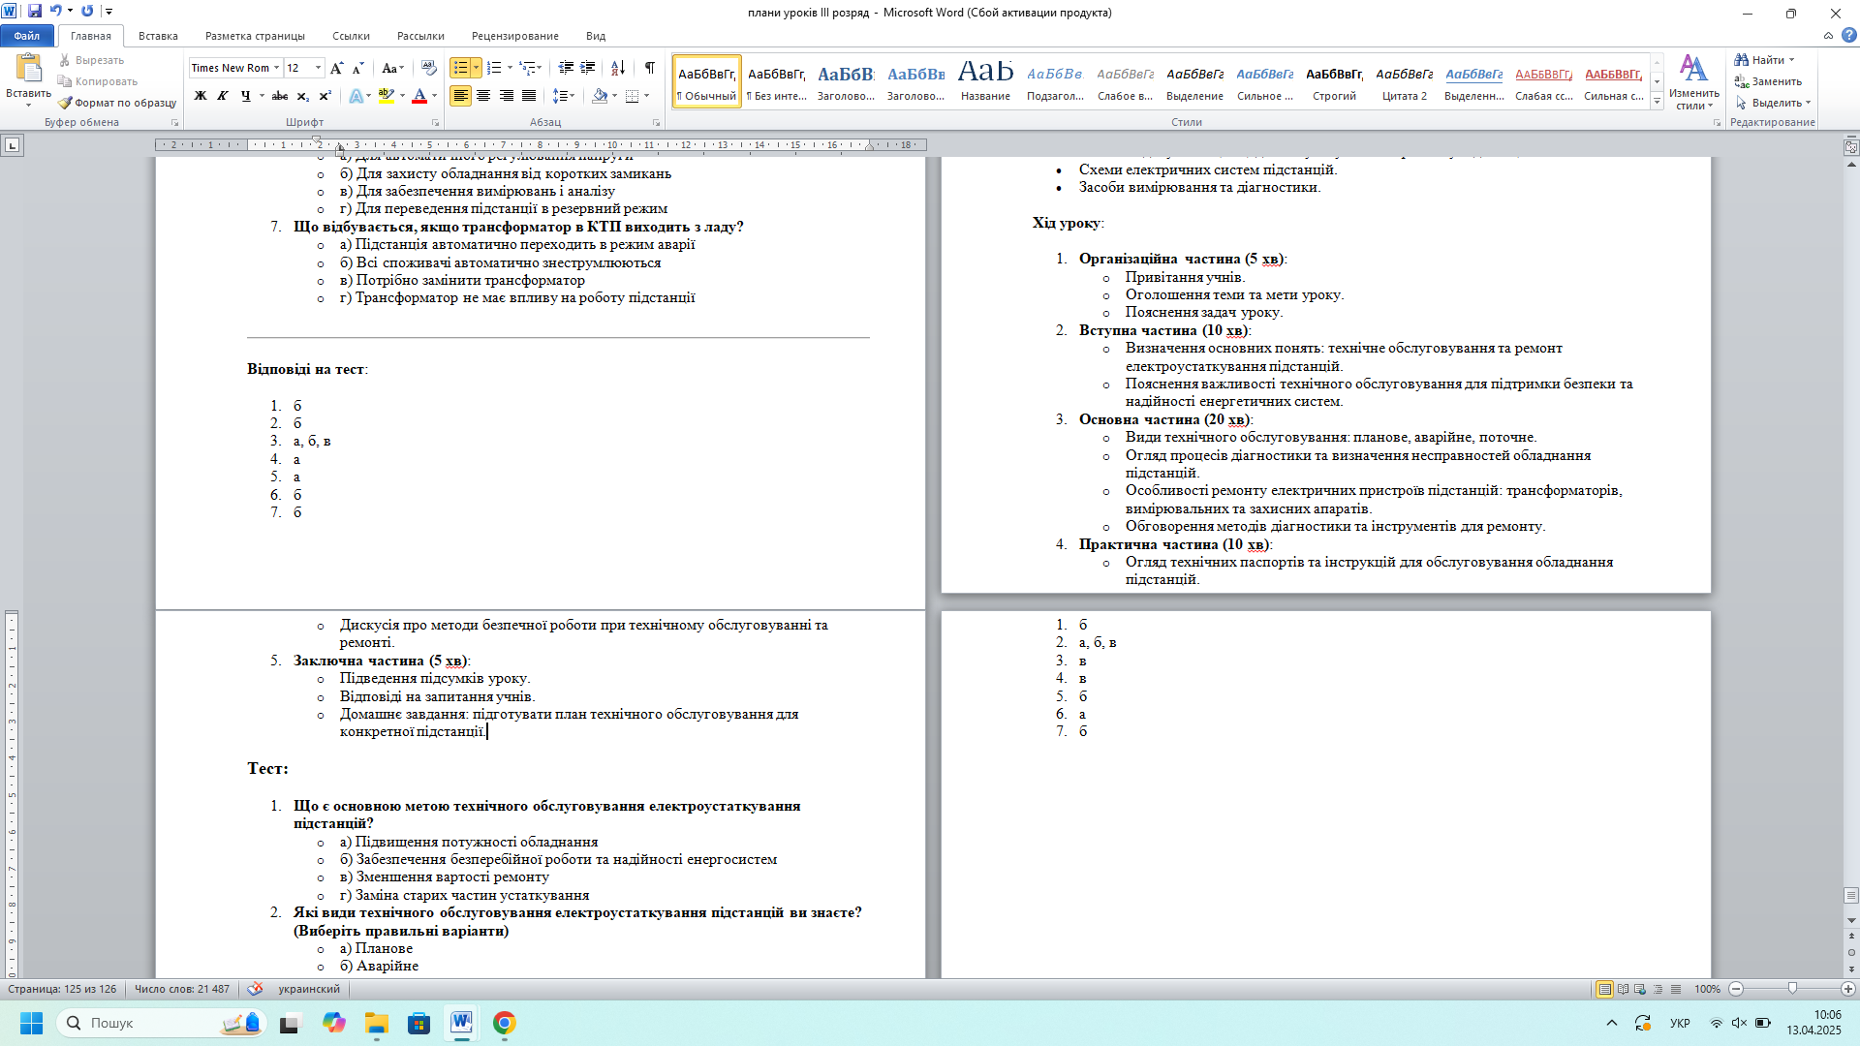Click the Paste (Вставить) icon
The image size is (1860, 1046).
28,70
